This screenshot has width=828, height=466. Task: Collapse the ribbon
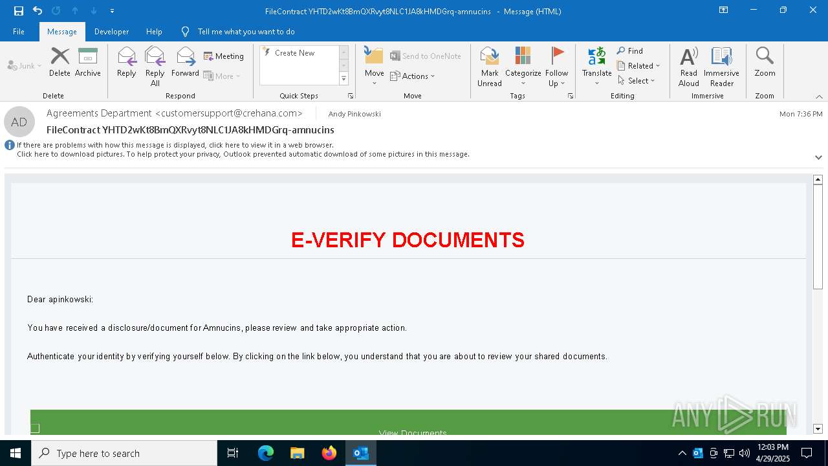pos(819,96)
